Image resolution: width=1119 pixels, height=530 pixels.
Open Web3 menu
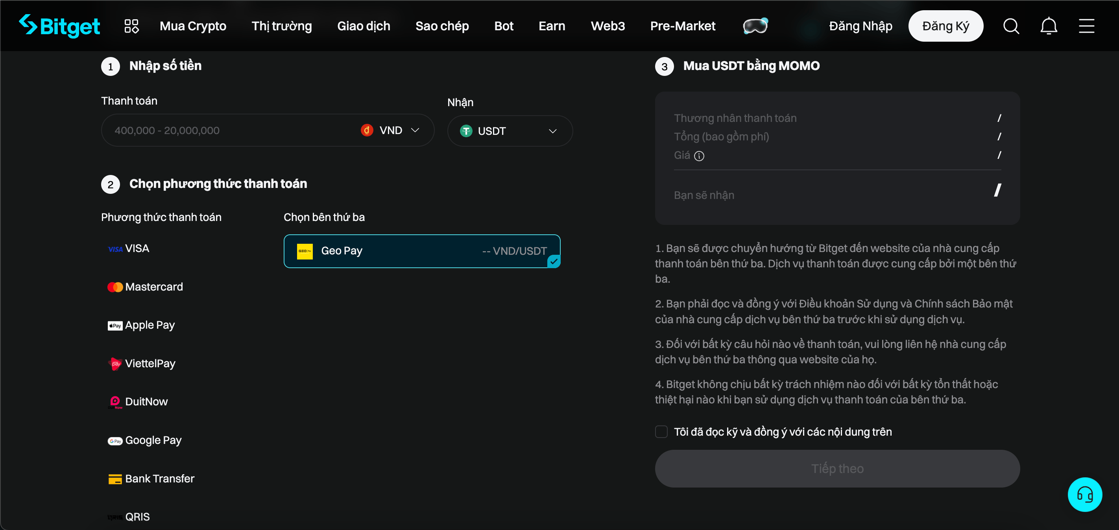tap(608, 26)
